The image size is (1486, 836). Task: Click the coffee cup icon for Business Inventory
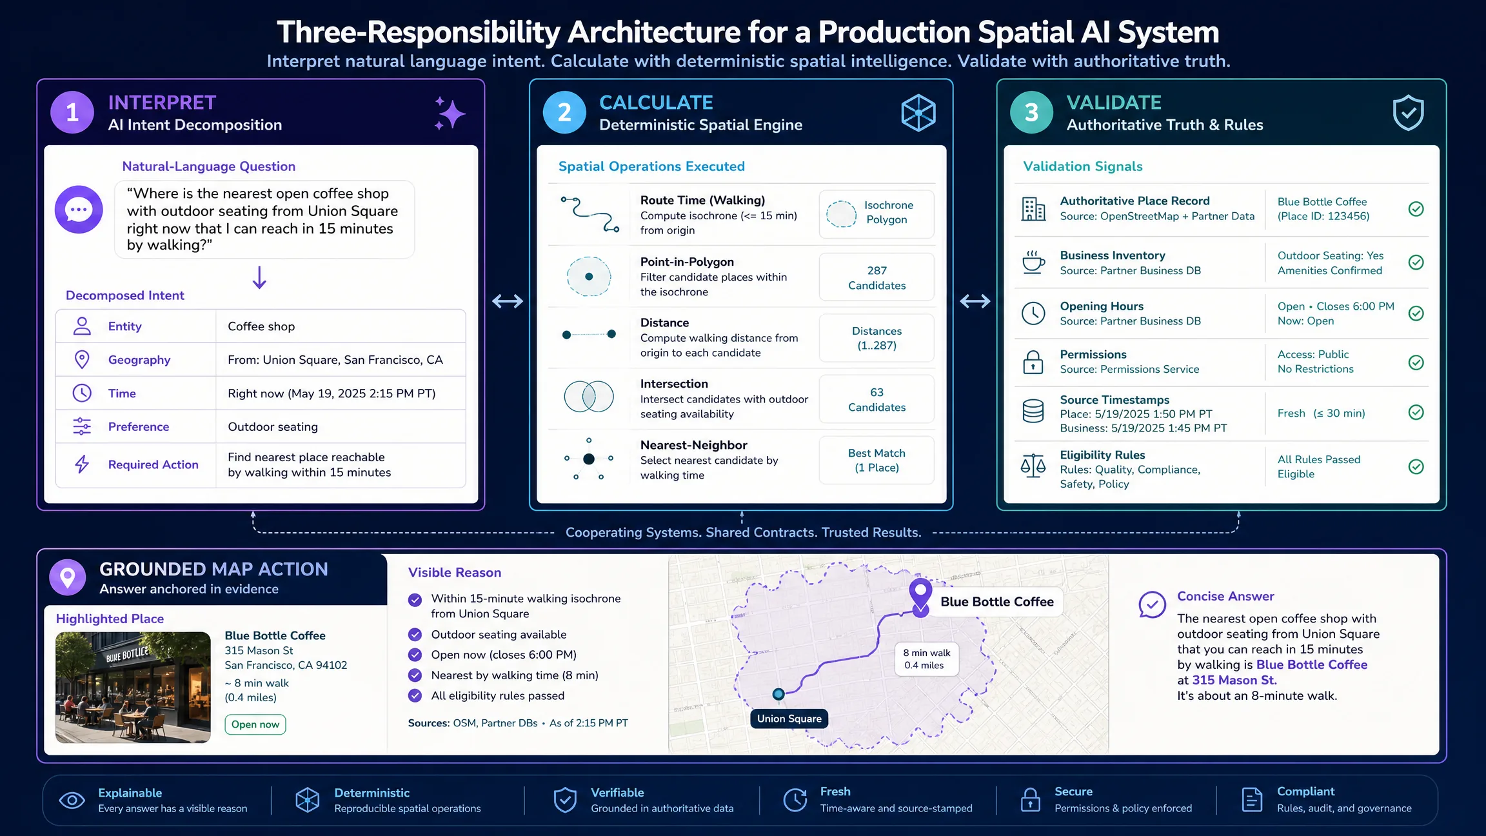pos(1033,263)
